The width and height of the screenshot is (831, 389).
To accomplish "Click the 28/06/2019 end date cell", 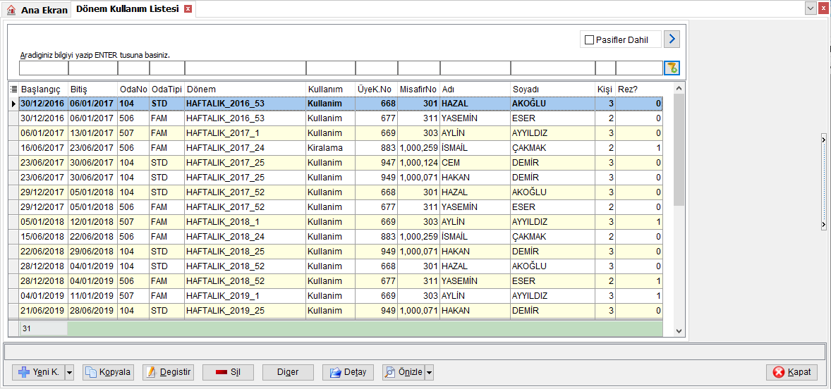I will (92, 311).
